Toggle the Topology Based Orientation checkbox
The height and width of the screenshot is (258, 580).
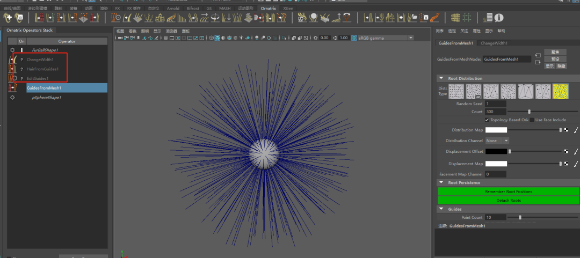tap(487, 120)
